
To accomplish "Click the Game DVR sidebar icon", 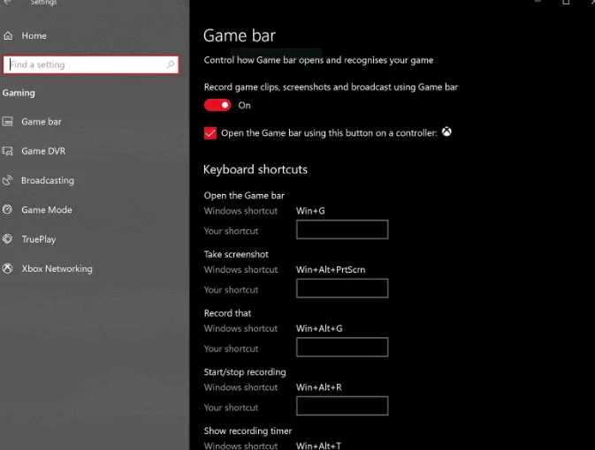I will [8, 151].
